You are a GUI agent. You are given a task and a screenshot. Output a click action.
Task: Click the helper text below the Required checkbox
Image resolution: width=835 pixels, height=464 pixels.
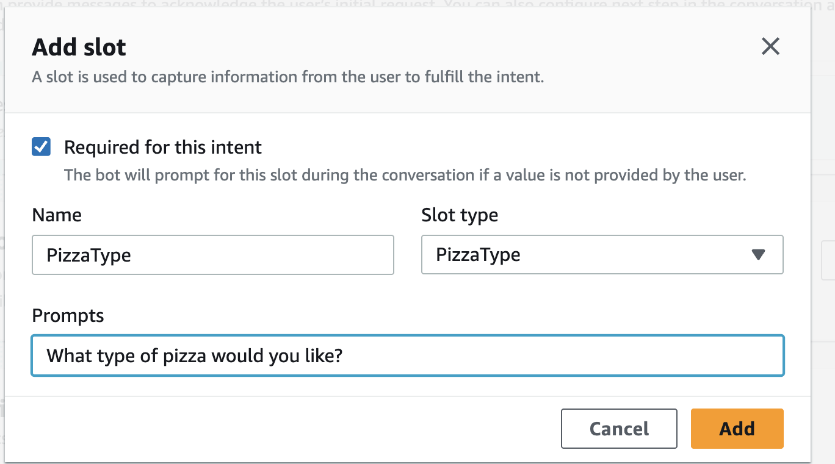[x=405, y=176]
